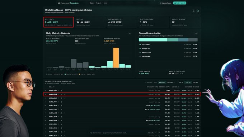The width and height of the screenshot is (244, 137).
Task: Open external link for 432.5K row wallet
Action: 61,106
